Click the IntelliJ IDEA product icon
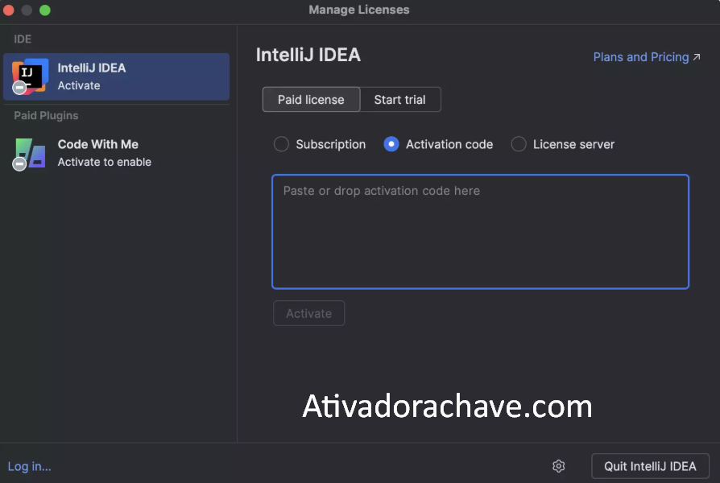Screen dimensions: 720x483 [30, 76]
